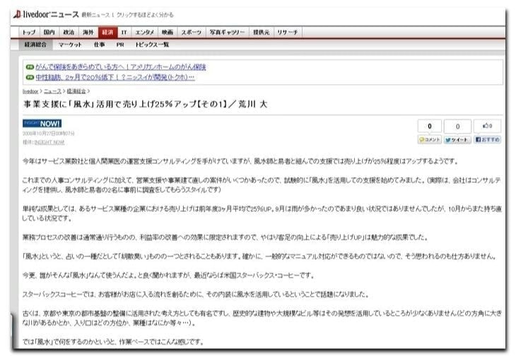516x356 pixels.
Task: Click paragraph starting 古くは、京都や東京
Action: pyautogui.click(x=262, y=318)
